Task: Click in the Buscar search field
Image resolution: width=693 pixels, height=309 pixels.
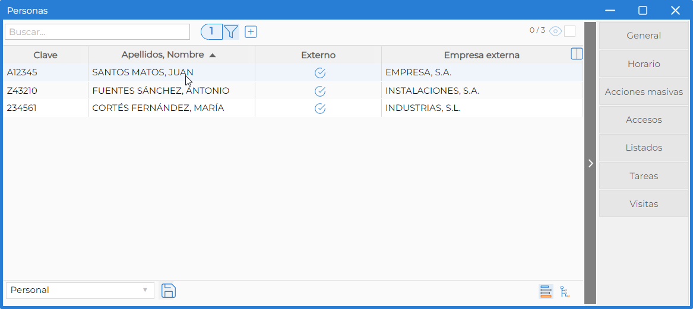Action: 97,32
